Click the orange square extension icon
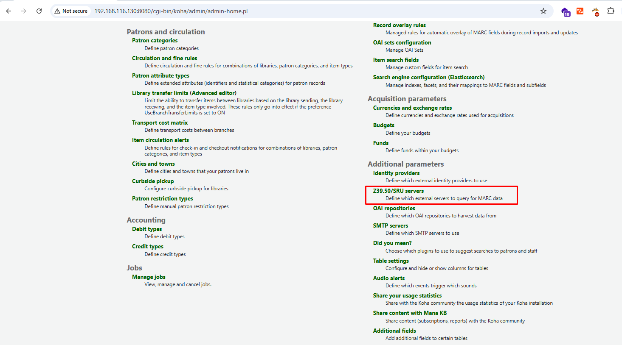 coord(580,11)
